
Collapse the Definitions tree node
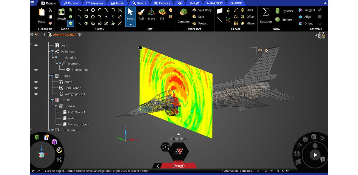[x=52, y=51]
